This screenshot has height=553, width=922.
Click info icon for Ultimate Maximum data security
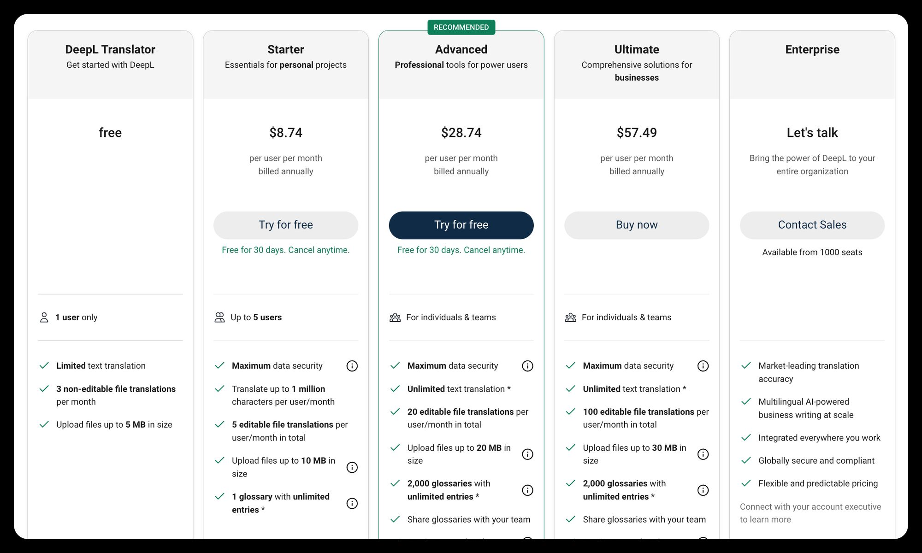[x=703, y=366]
